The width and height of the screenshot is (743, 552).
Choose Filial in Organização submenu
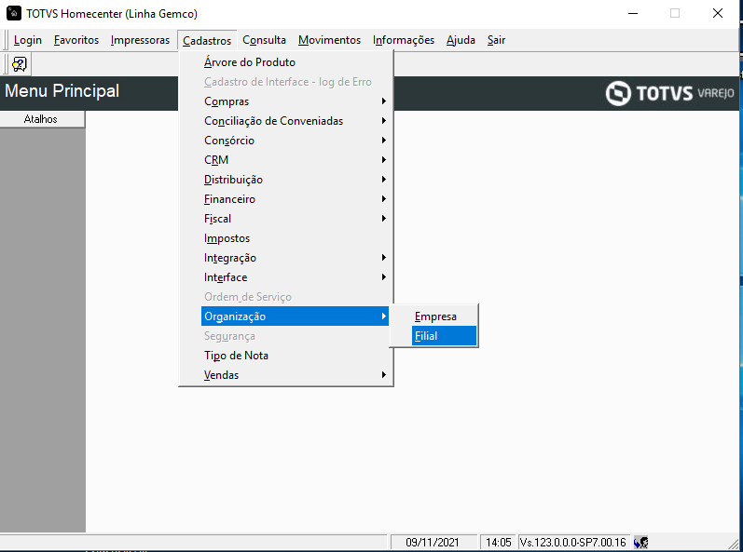(444, 336)
